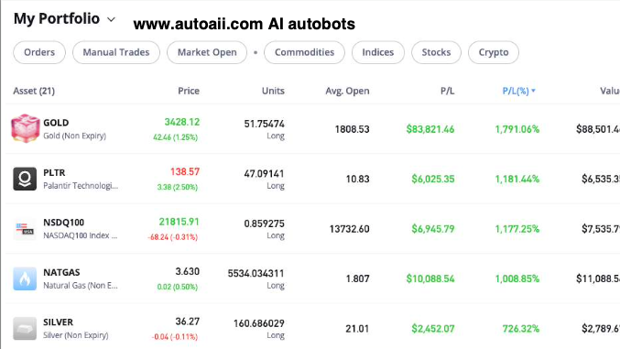620x349 pixels.
Task: Sort by the Price column header
Action: click(189, 91)
